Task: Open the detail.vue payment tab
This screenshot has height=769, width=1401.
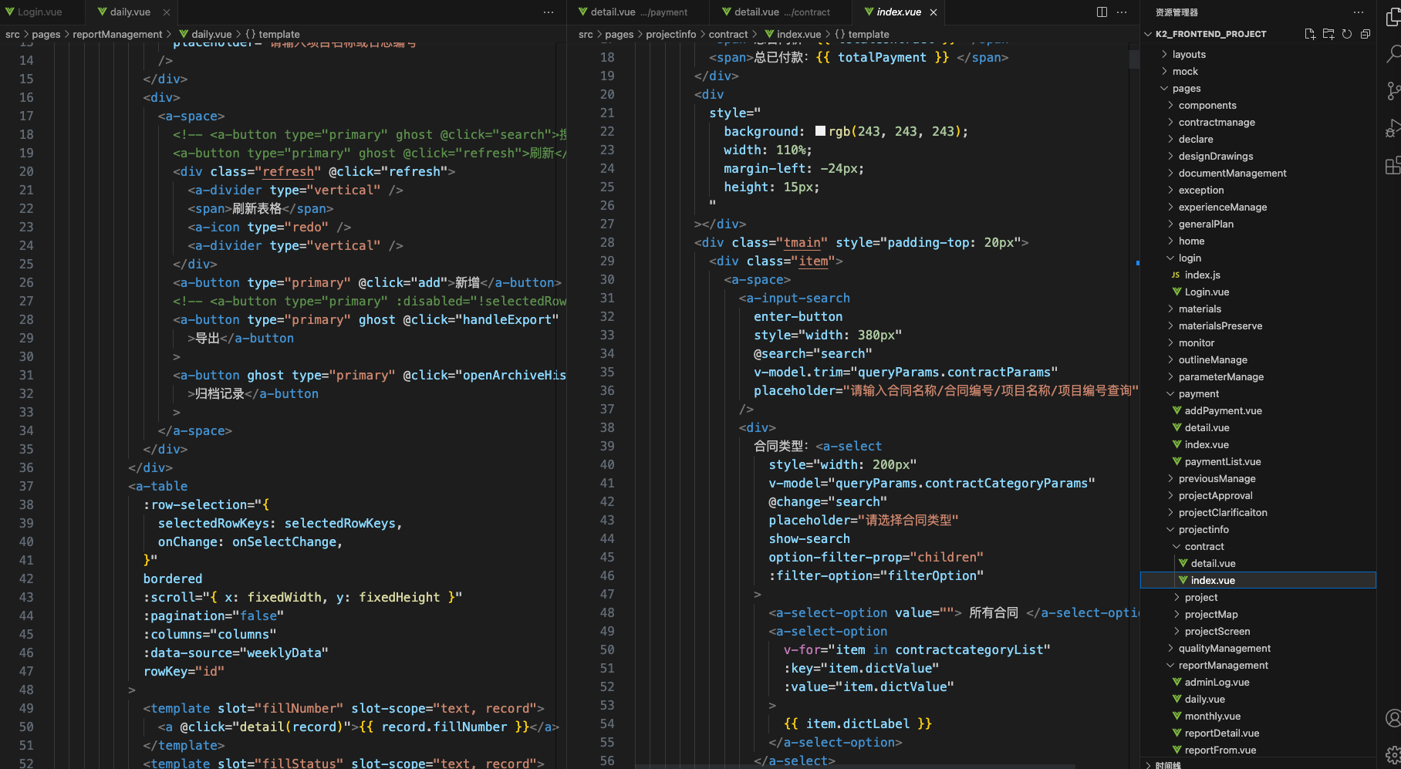Action: (639, 12)
